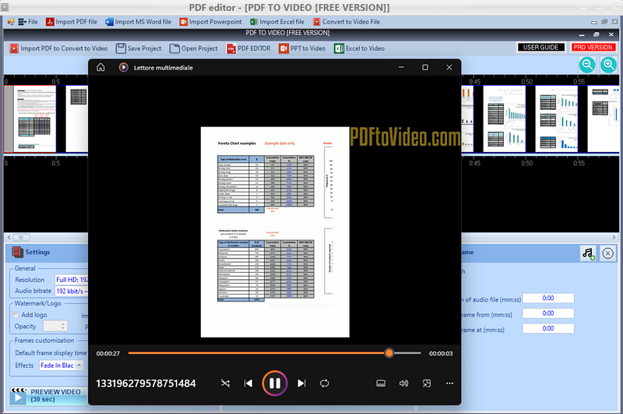
Task: Click the volume speaker icon
Action: (x=403, y=384)
